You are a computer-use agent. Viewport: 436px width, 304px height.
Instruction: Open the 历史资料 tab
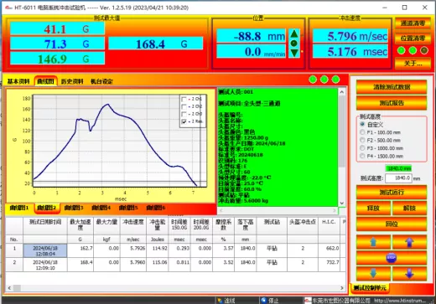click(72, 81)
